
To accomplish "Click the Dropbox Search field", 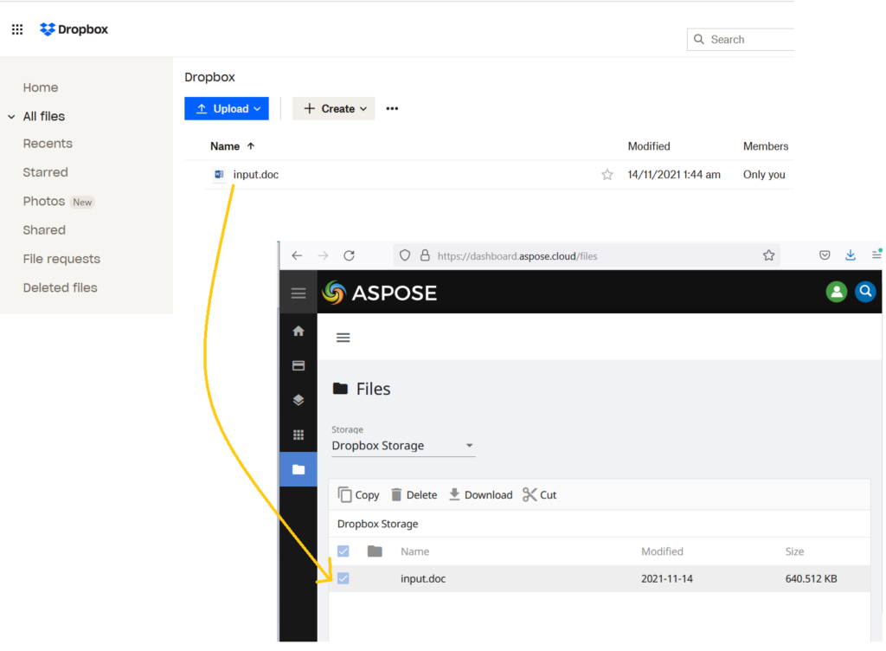I will pyautogui.click(x=744, y=40).
